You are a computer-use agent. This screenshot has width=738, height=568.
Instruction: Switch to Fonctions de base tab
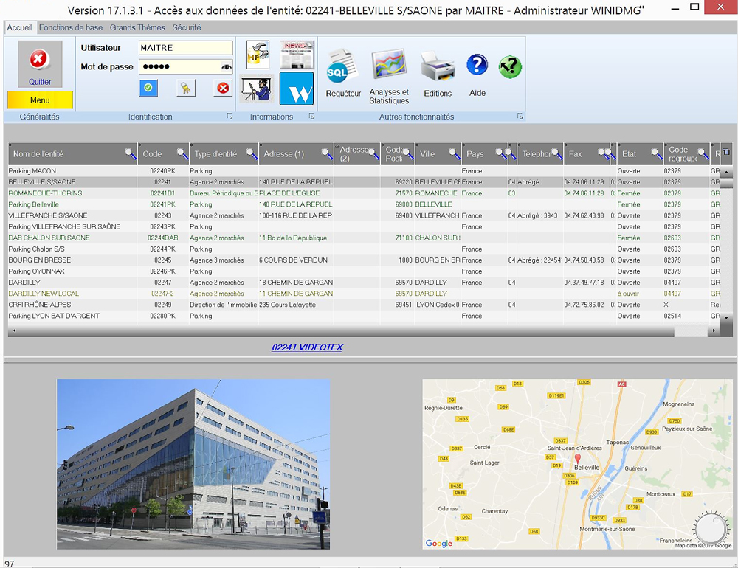[71, 27]
